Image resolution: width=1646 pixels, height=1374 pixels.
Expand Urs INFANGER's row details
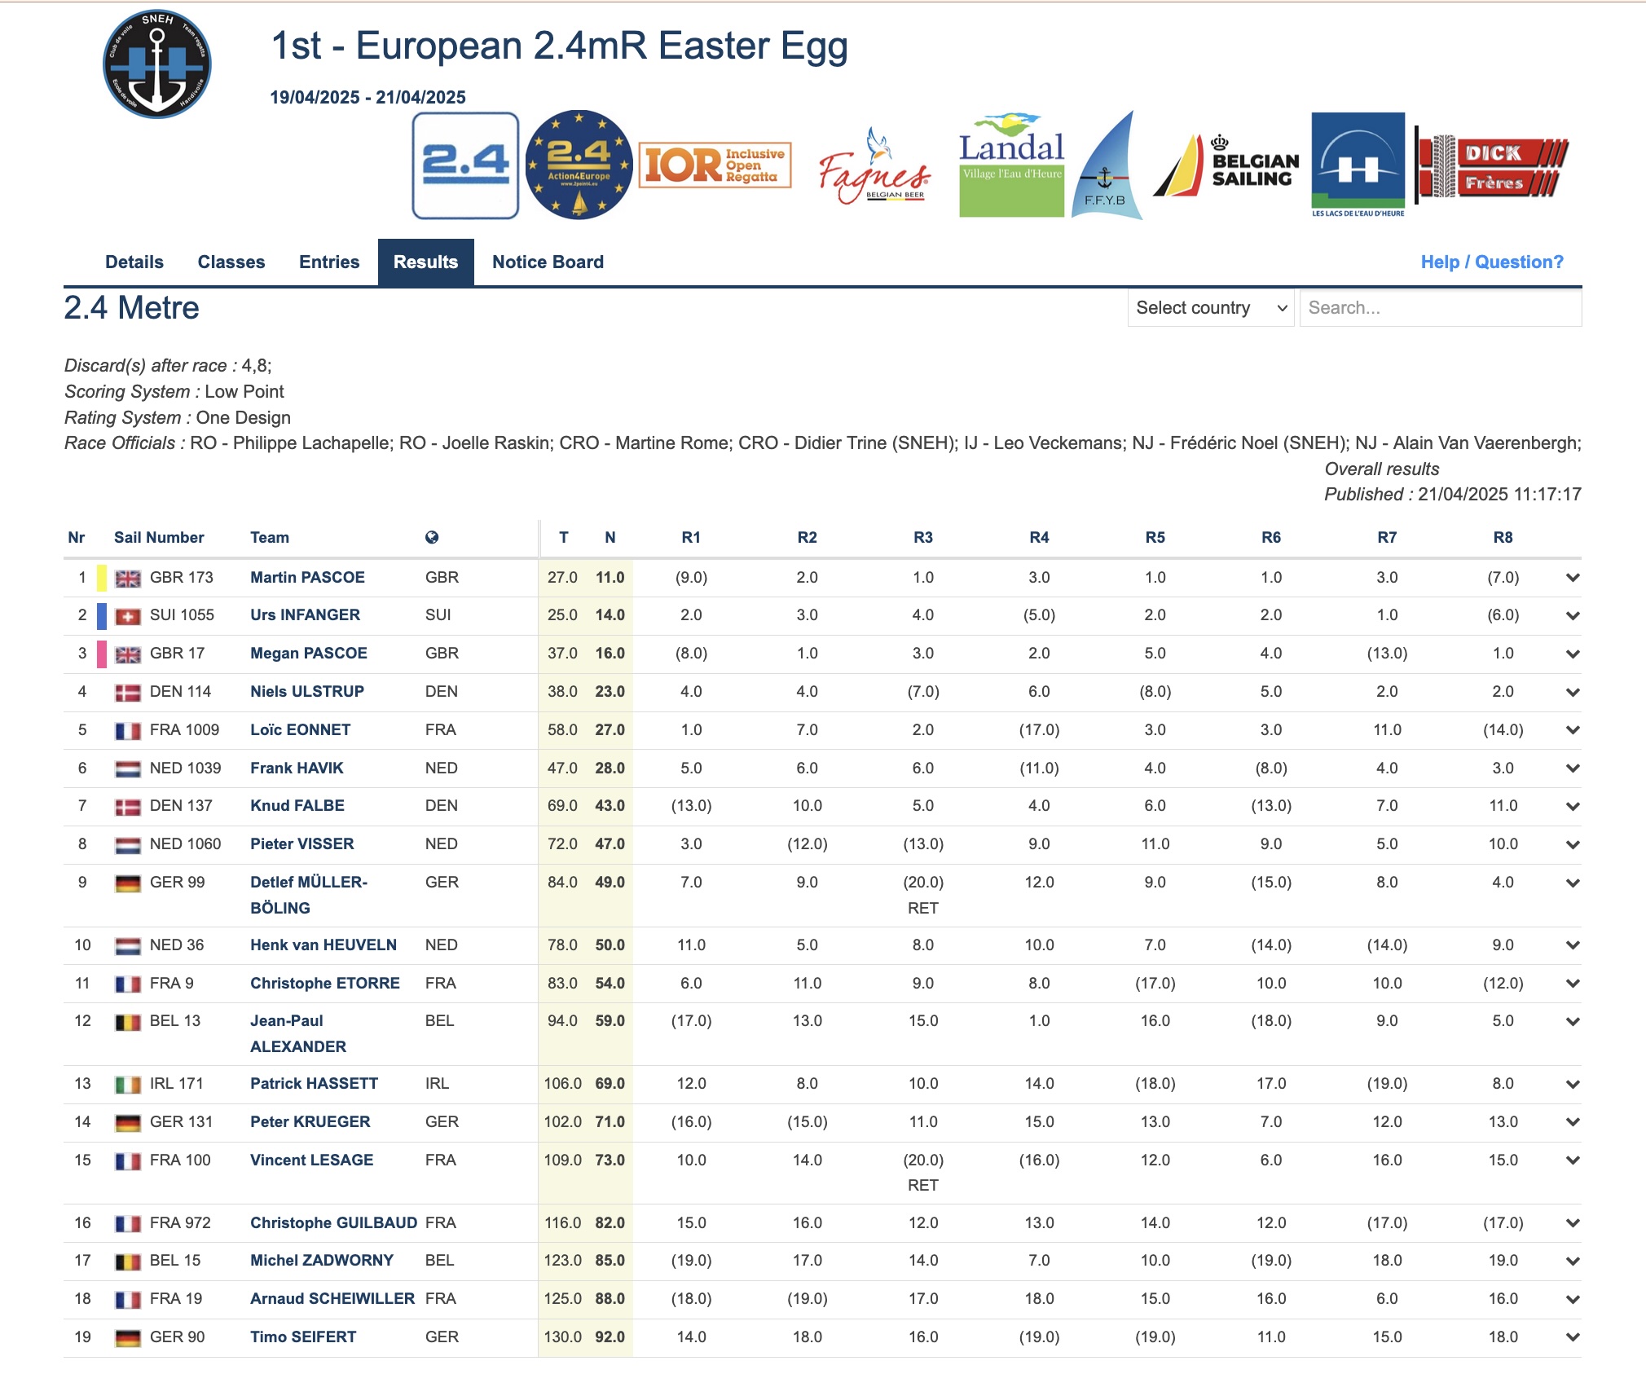click(1573, 616)
